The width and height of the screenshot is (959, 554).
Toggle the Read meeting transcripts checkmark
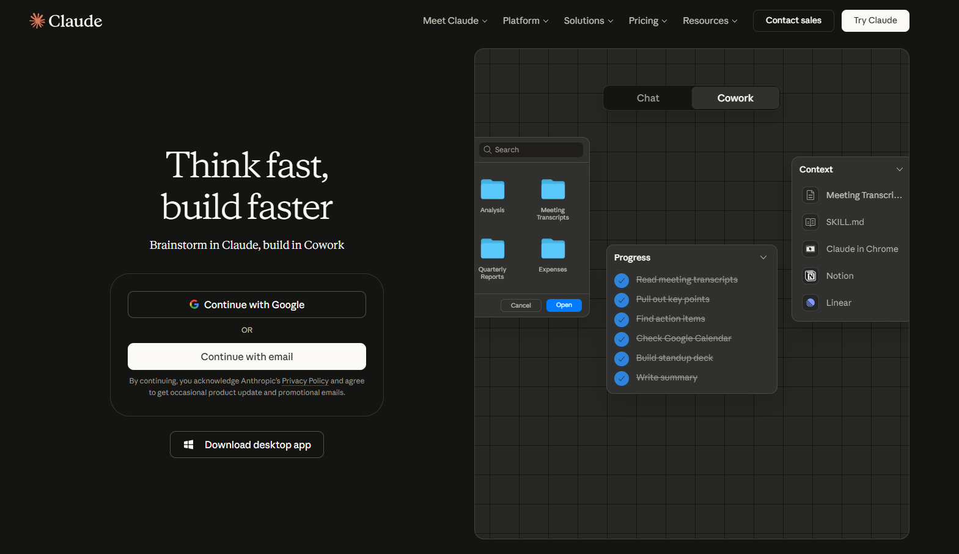[x=622, y=280]
